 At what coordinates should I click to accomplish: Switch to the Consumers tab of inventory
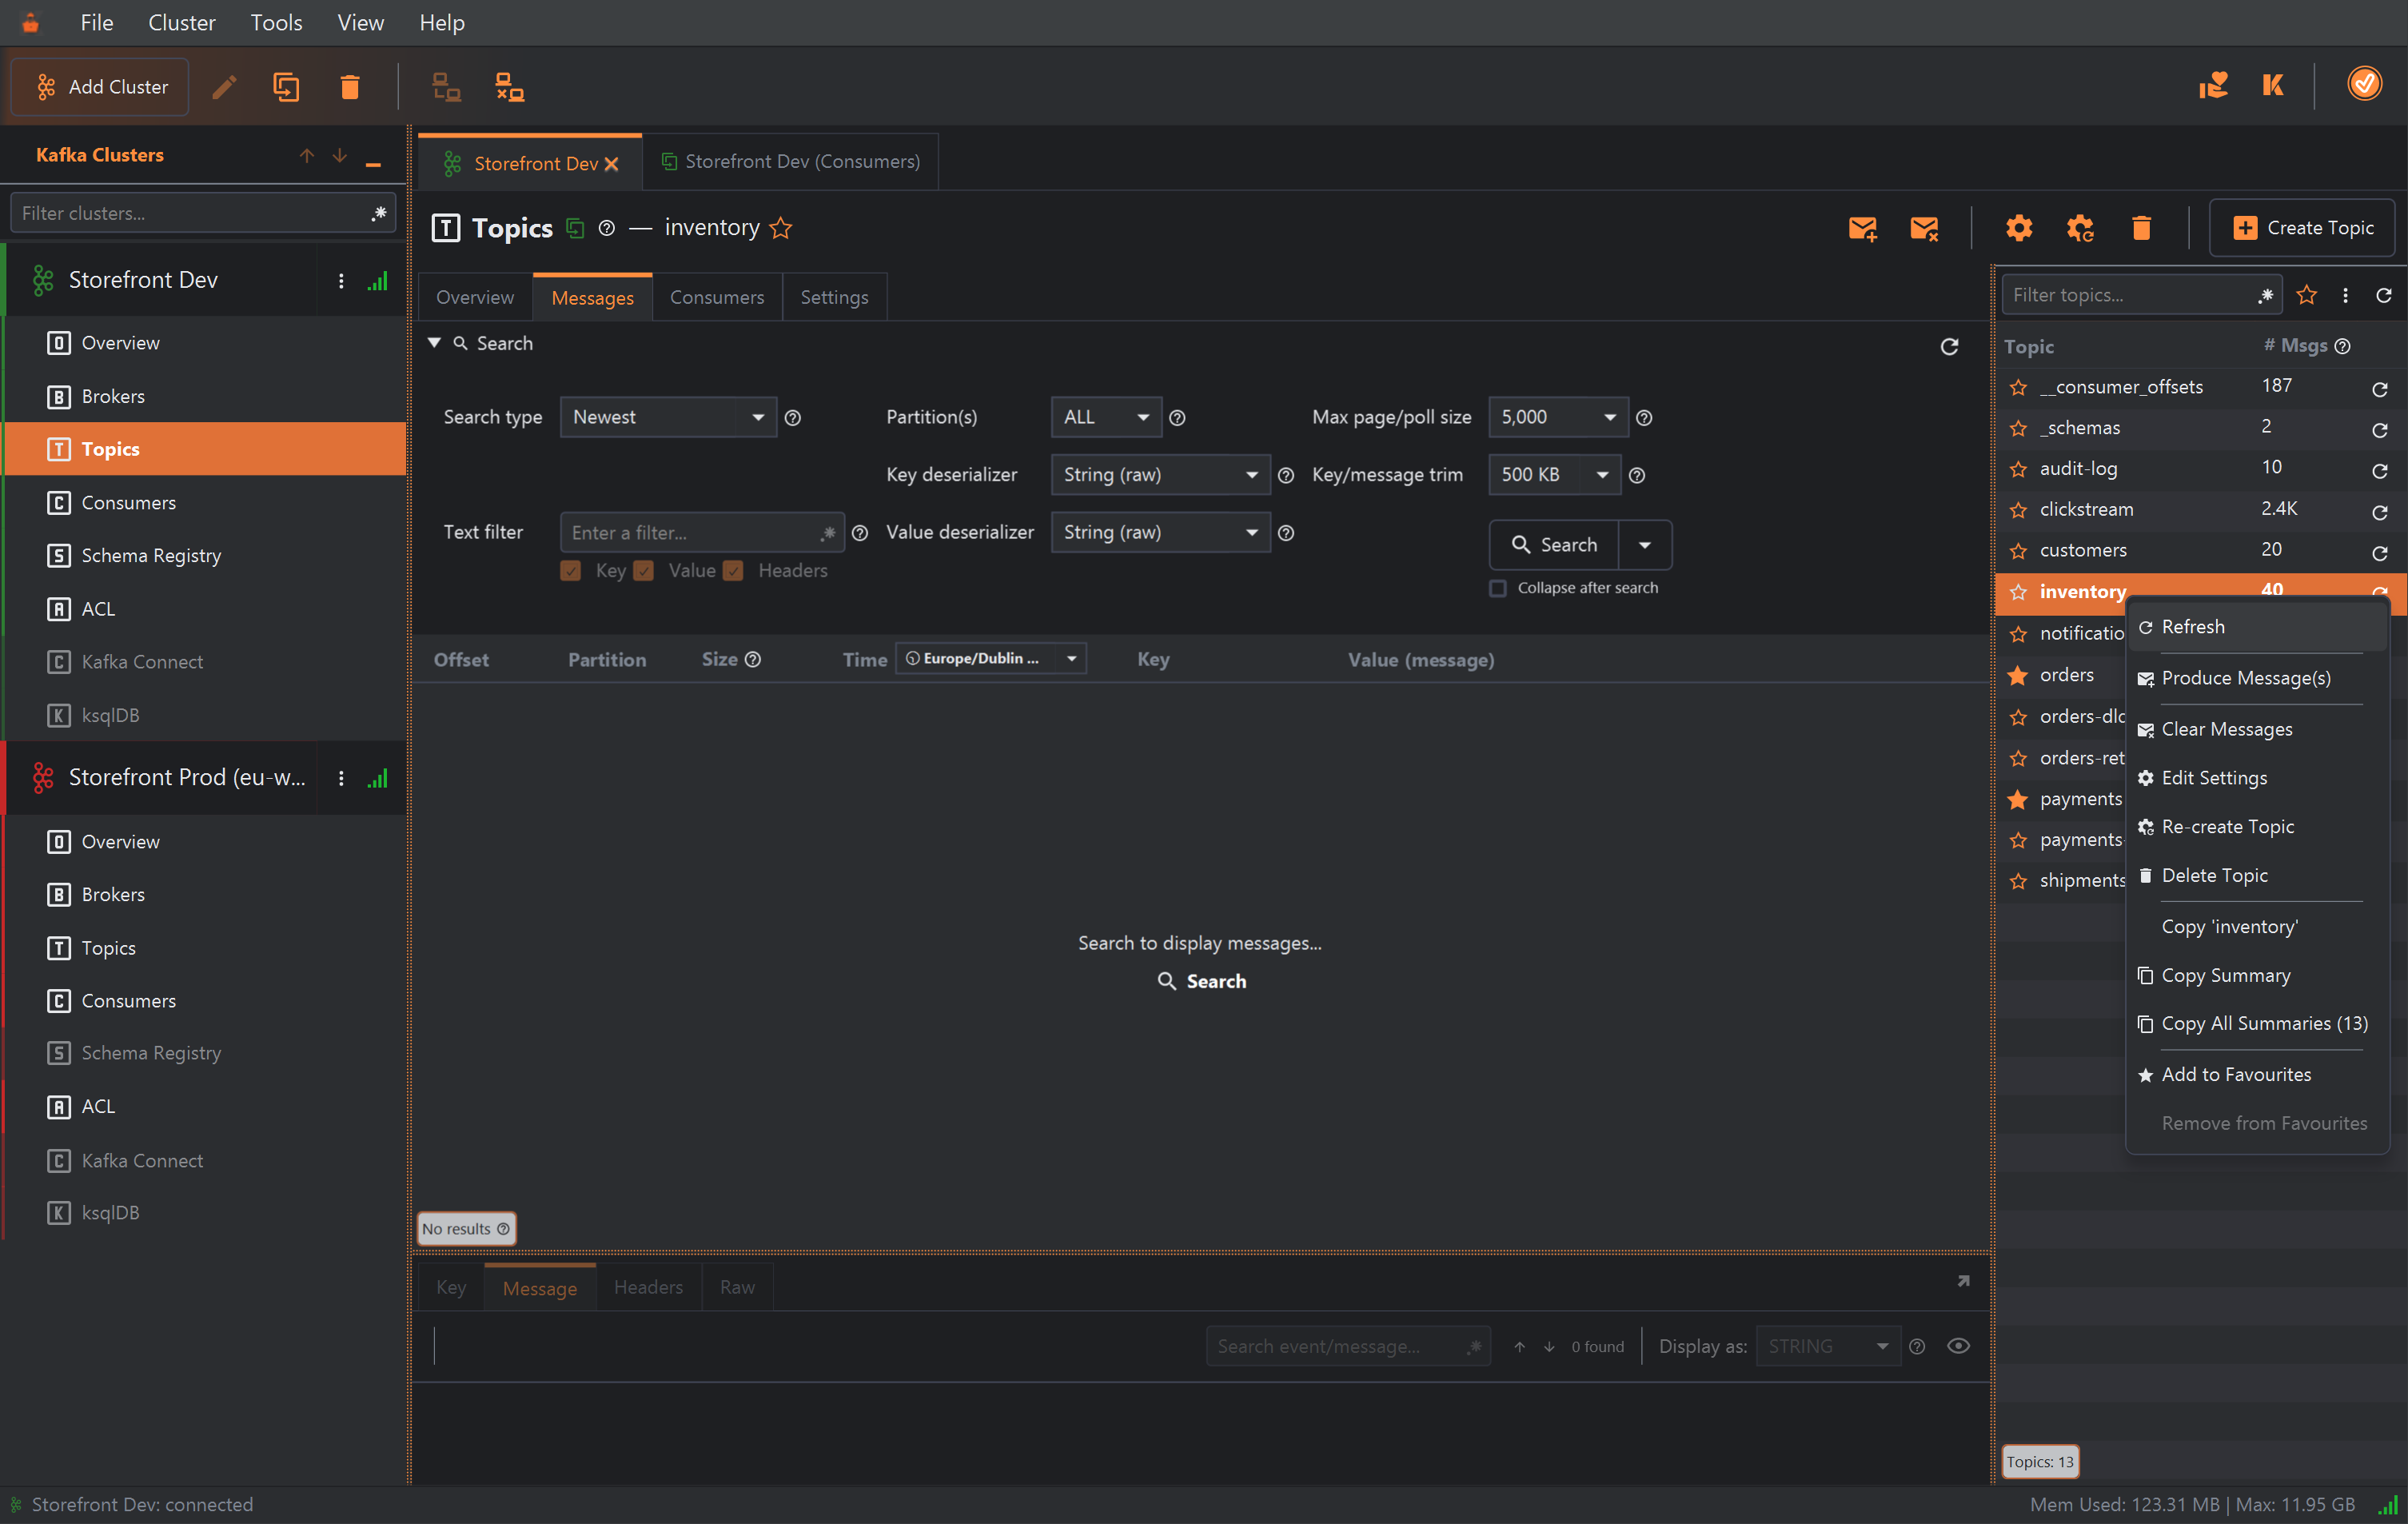717,297
